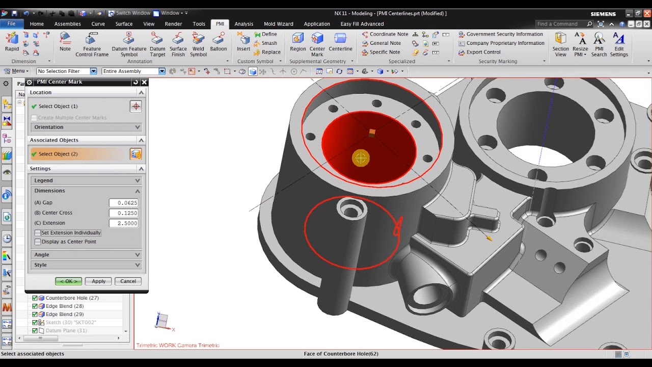Click the Resize PMI tool
Image resolution: width=652 pixels, height=367 pixels.
(x=580, y=45)
